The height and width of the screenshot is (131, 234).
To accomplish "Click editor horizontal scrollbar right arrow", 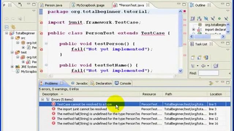I will (x=175, y=76).
